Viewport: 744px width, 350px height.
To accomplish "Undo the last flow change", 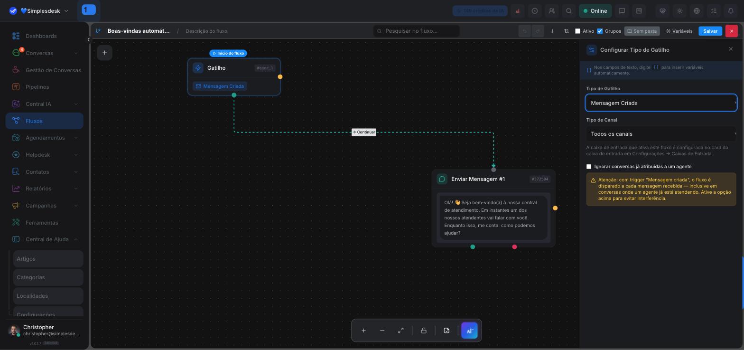I will click(525, 31).
